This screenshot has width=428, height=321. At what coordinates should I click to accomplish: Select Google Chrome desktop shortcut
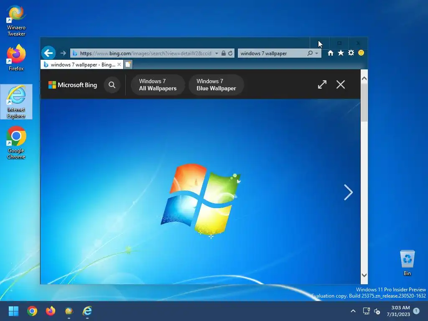(x=16, y=143)
